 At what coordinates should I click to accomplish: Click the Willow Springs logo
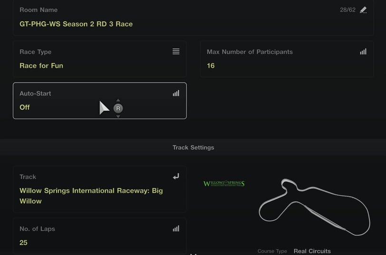(224, 183)
